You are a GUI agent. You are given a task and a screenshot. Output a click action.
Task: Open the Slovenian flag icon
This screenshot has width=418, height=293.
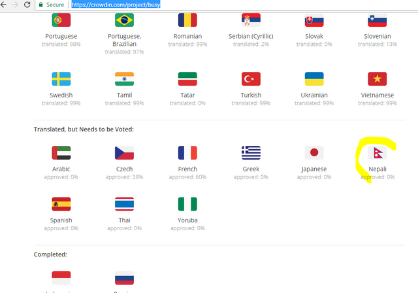coord(378,20)
